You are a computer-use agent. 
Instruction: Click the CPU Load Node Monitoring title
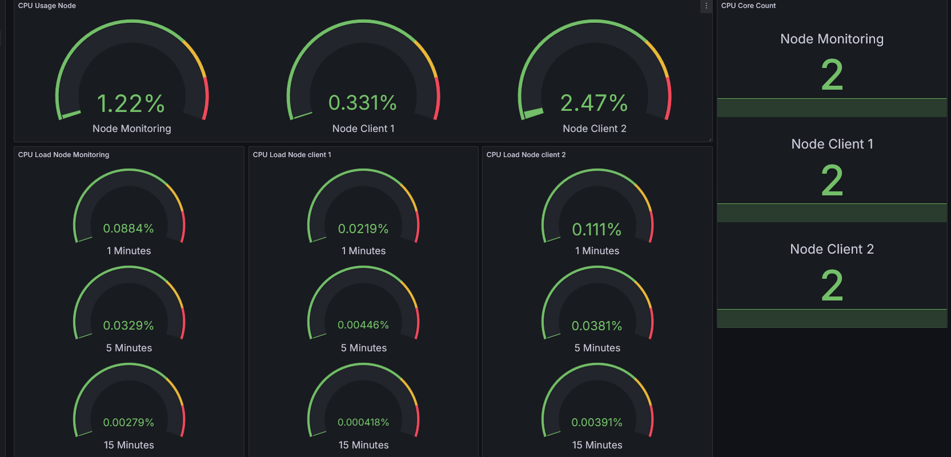(63, 155)
